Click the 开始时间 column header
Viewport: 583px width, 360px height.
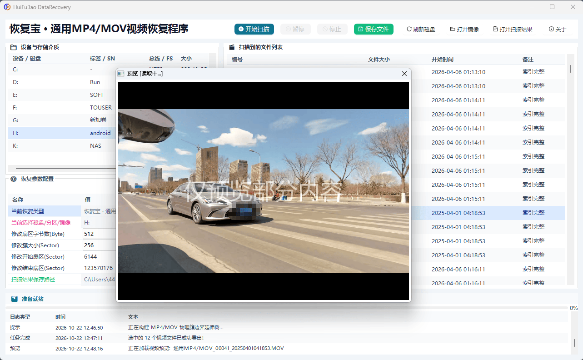[x=443, y=60]
